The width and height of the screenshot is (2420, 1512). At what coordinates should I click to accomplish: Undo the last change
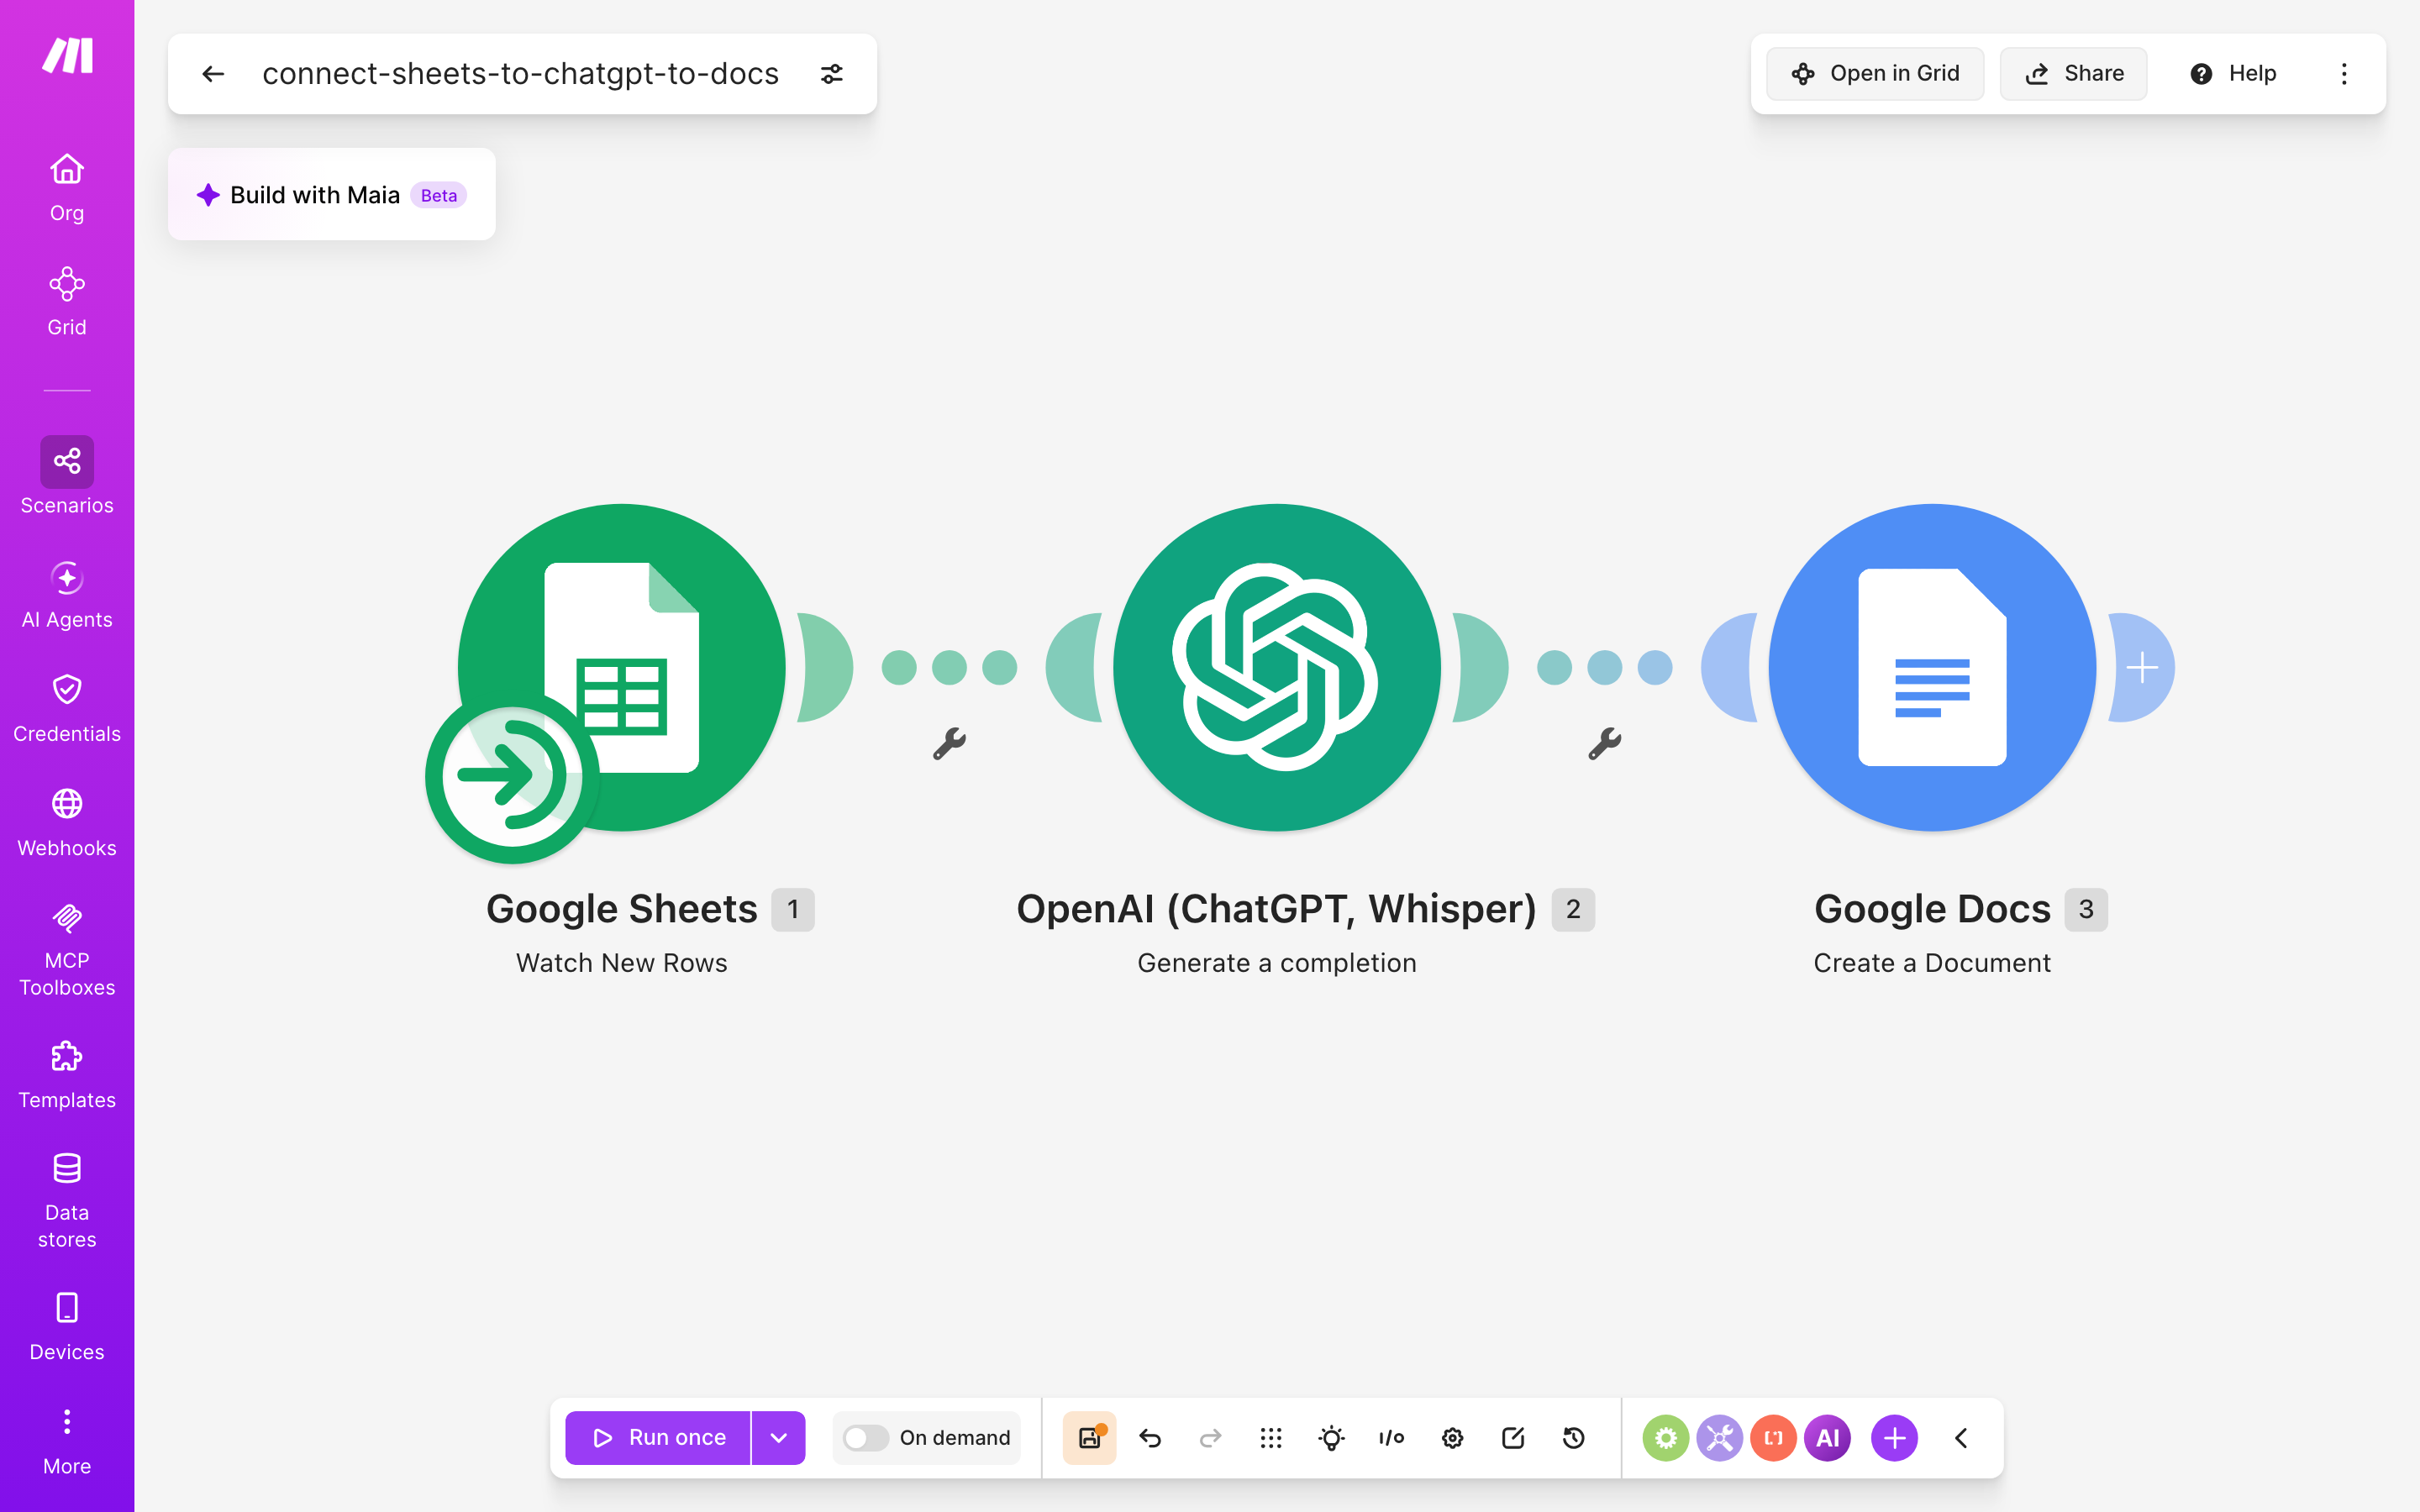(1150, 1438)
